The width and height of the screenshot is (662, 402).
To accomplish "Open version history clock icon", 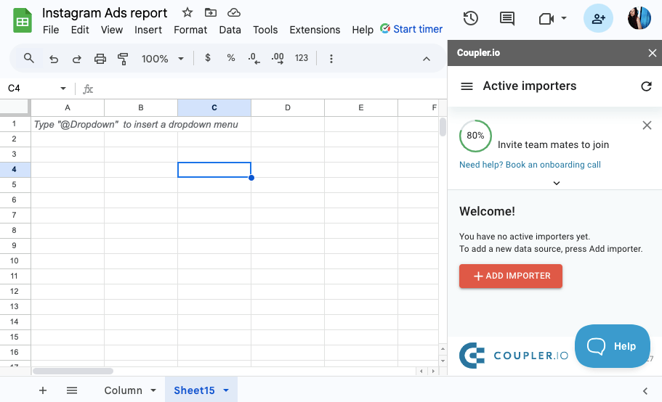I will pyautogui.click(x=470, y=18).
